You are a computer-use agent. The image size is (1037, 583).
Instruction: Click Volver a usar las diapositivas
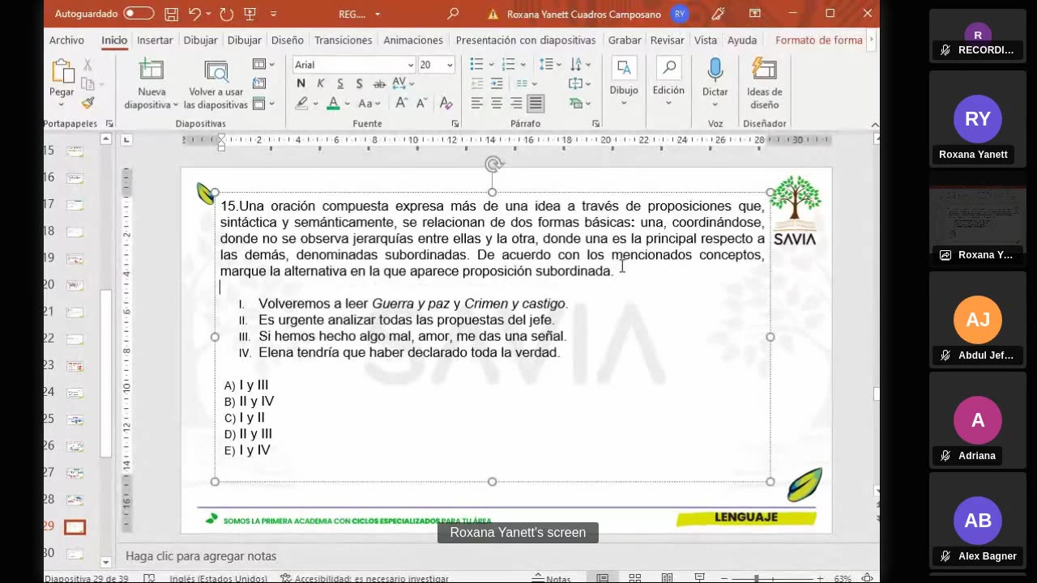click(x=216, y=84)
